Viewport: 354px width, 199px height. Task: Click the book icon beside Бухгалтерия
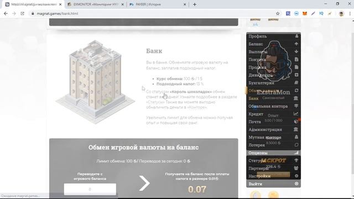296,83
